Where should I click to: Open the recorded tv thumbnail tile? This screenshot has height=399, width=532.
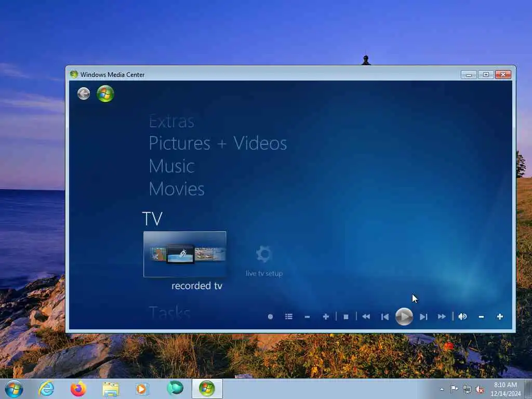(x=185, y=254)
